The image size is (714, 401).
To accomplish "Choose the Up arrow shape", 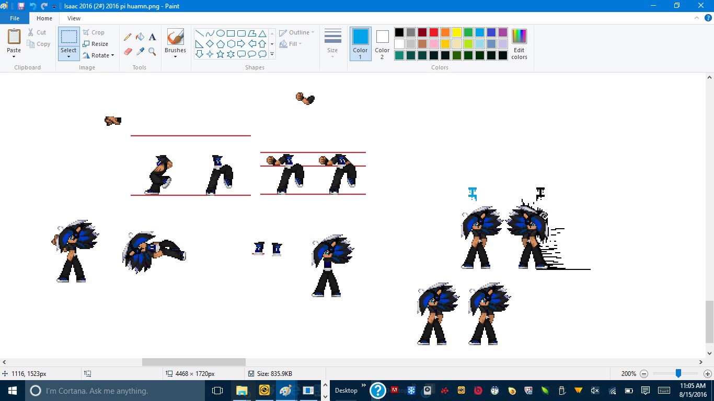I will [262, 44].
